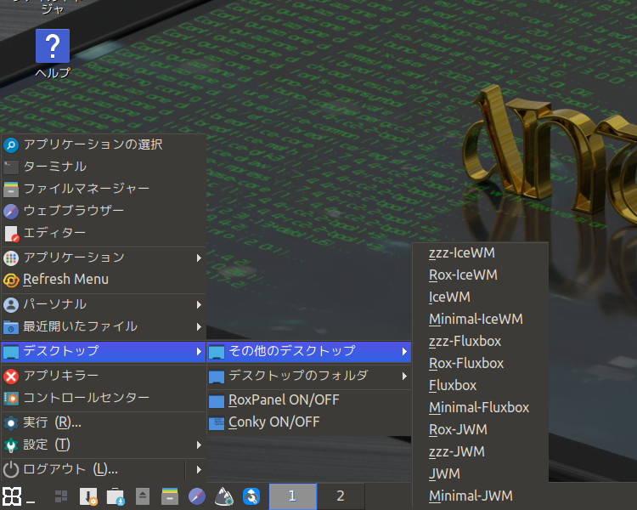Click the File Manager drawer icon in menu

[x=11, y=189]
